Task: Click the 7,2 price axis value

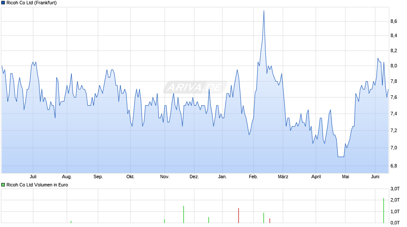Action: click(x=394, y=130)
